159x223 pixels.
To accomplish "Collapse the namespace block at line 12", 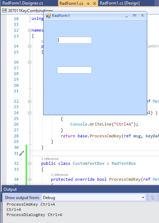I will [29, 30].
